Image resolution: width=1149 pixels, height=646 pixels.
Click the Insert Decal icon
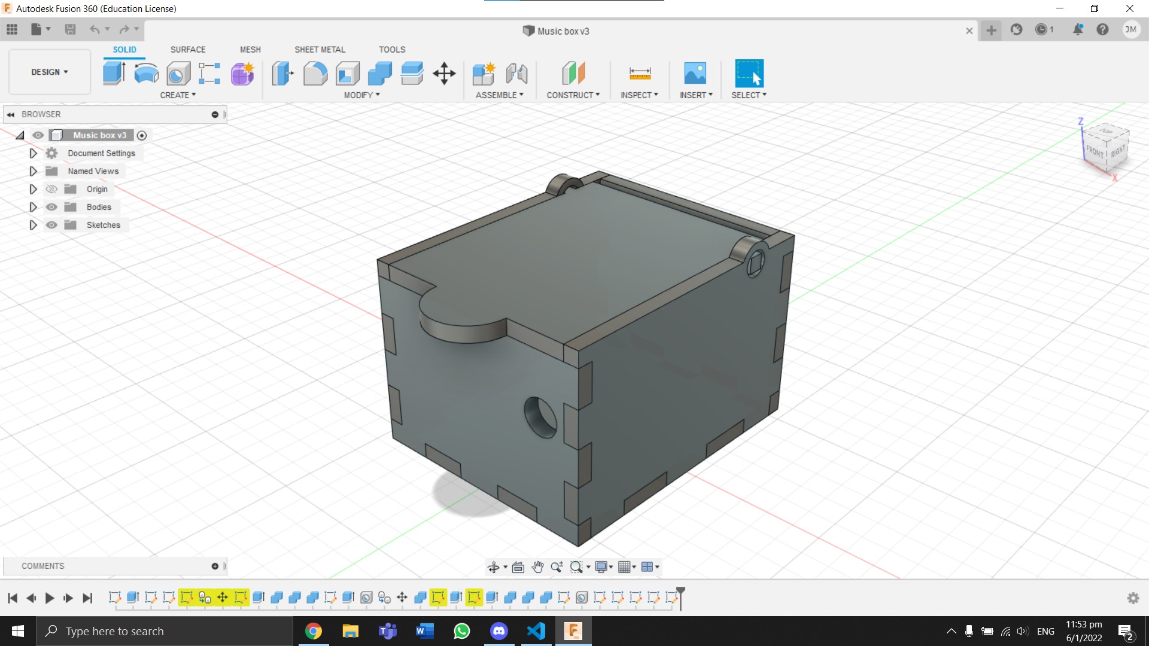(x=695, y=74)
